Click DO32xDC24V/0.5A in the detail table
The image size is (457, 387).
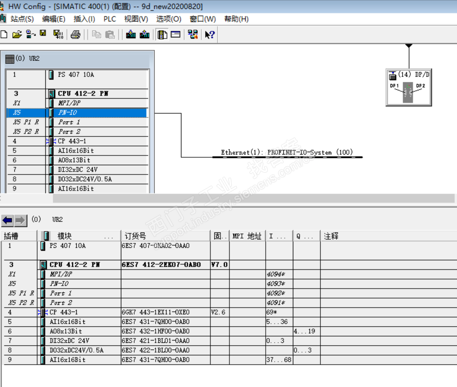pos(76,350)
